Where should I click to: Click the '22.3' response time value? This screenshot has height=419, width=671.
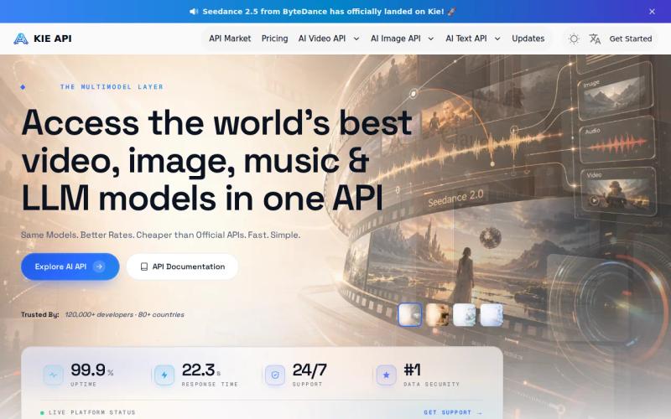point(198,370)
